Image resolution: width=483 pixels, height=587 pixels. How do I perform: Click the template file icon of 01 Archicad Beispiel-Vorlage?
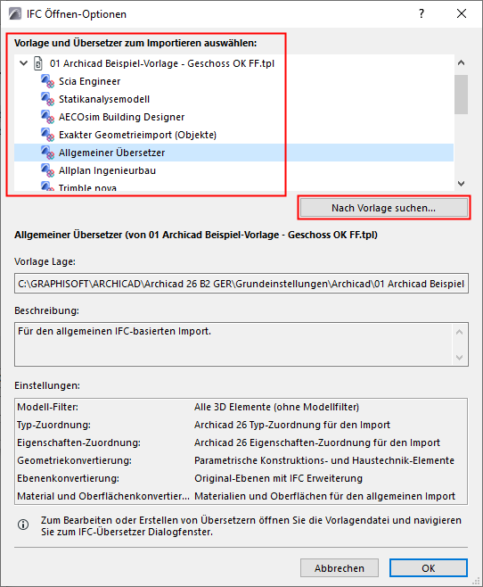[x=38, y=63]
